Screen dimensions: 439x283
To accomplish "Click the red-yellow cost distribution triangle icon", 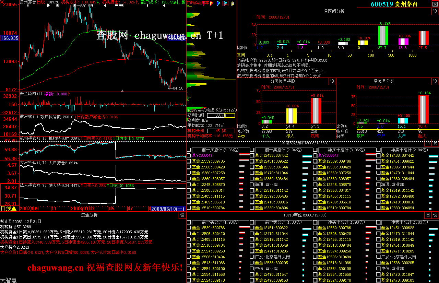I will pyautogui.click(x=212, y=3).
